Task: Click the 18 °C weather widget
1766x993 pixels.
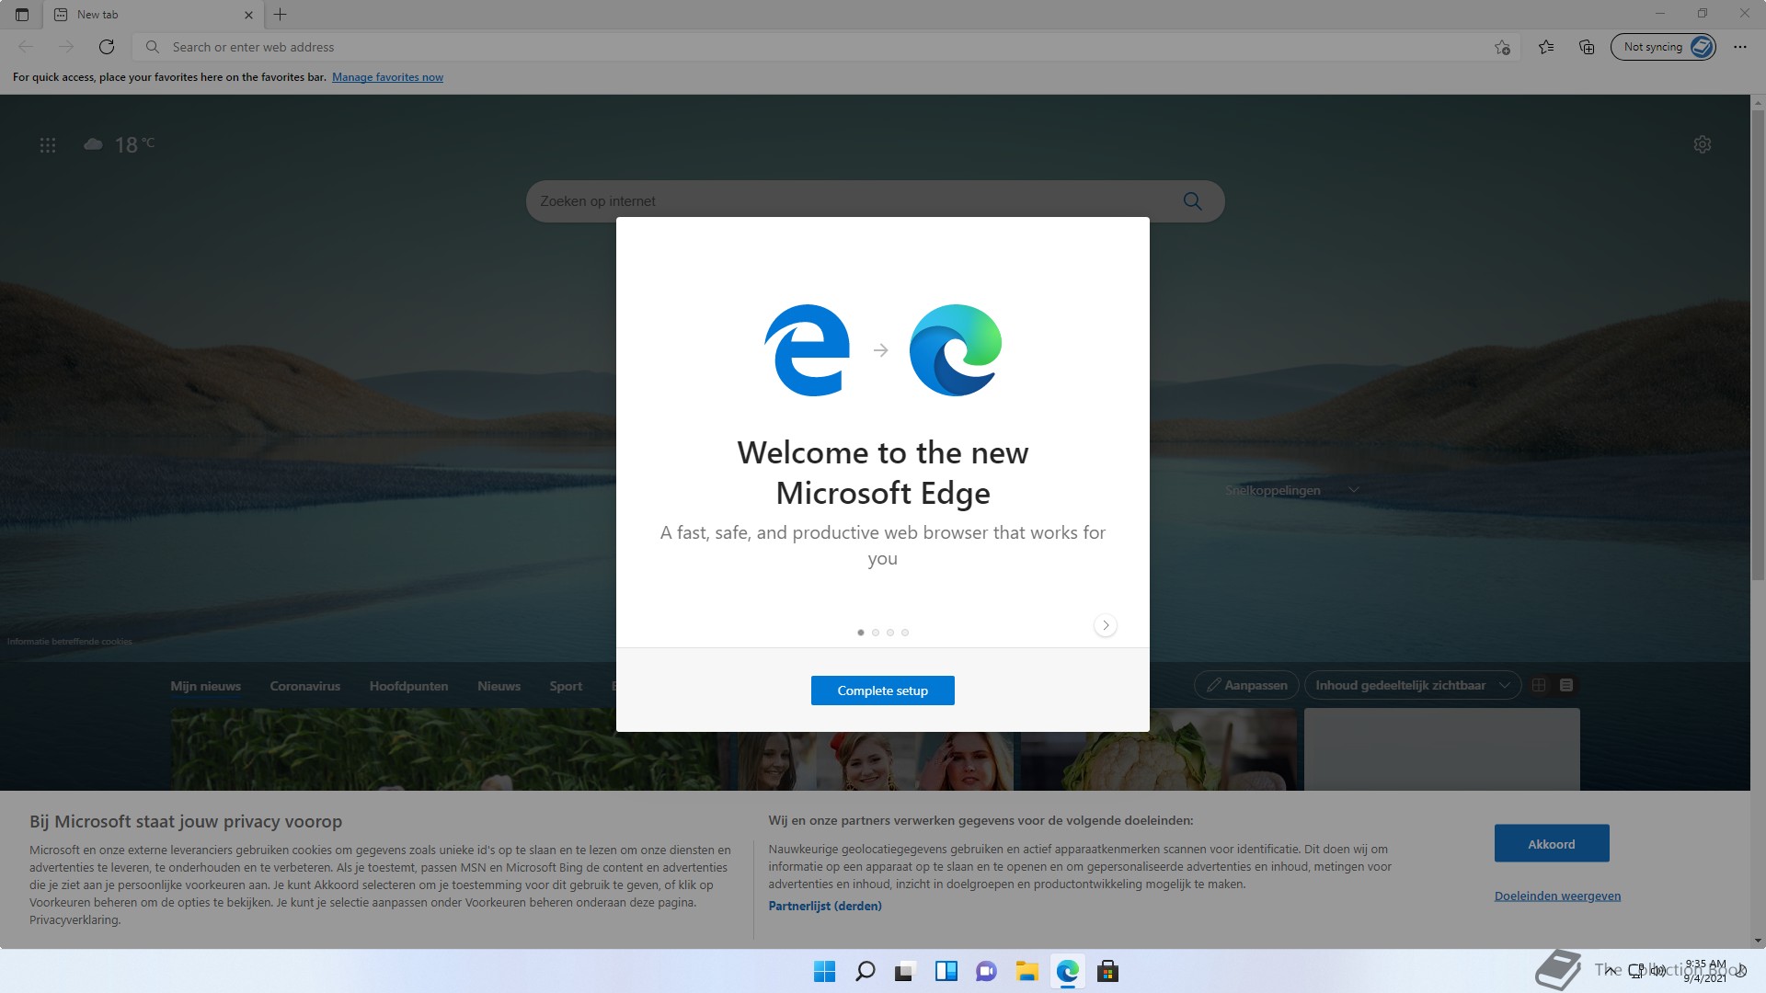Action: point(120,144)
